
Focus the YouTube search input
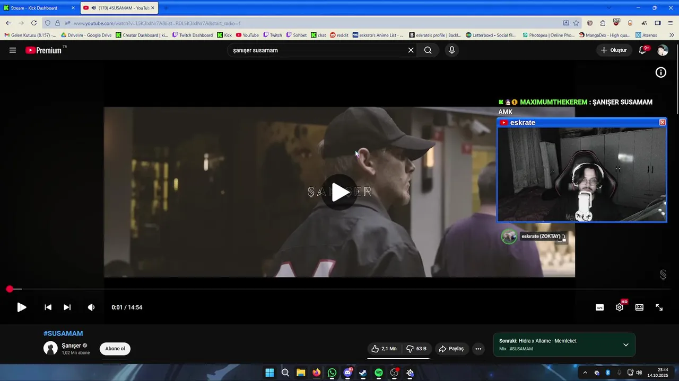pos(318,50)
